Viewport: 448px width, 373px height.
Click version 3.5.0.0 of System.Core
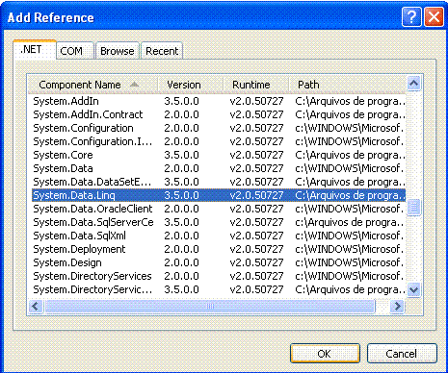tap(182, 155)
